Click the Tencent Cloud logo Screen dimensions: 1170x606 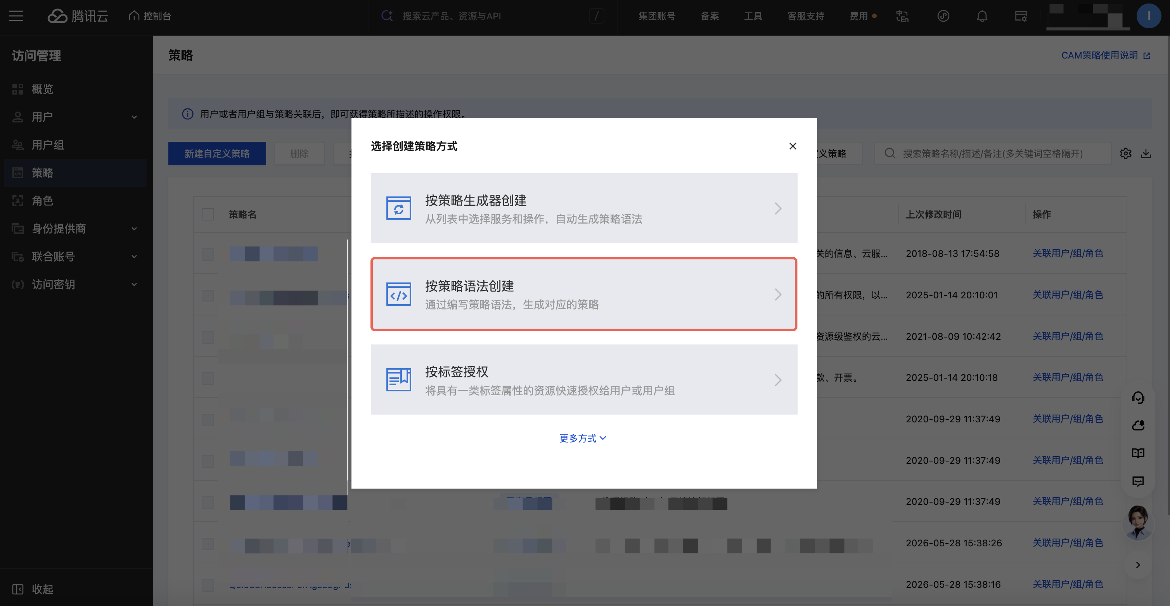[78, 16]
